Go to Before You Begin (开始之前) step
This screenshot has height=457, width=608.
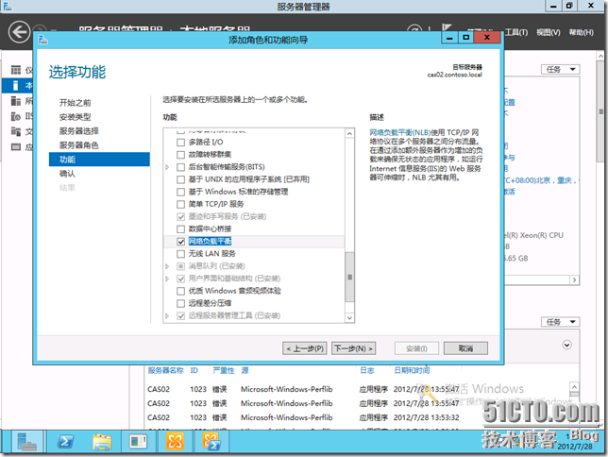pos(75,103)
